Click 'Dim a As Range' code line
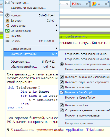Image resolution: width=110 pixels, height=137 pixels. tap(35, 92)
